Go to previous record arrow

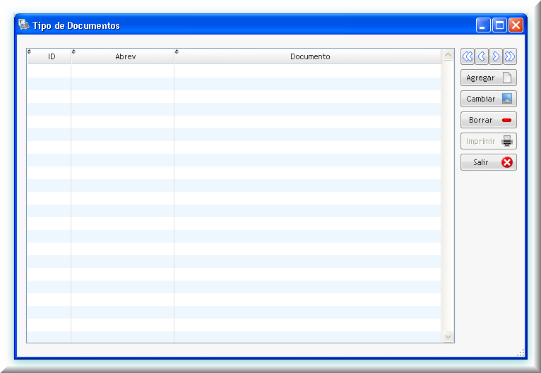(x=482, y=56)
